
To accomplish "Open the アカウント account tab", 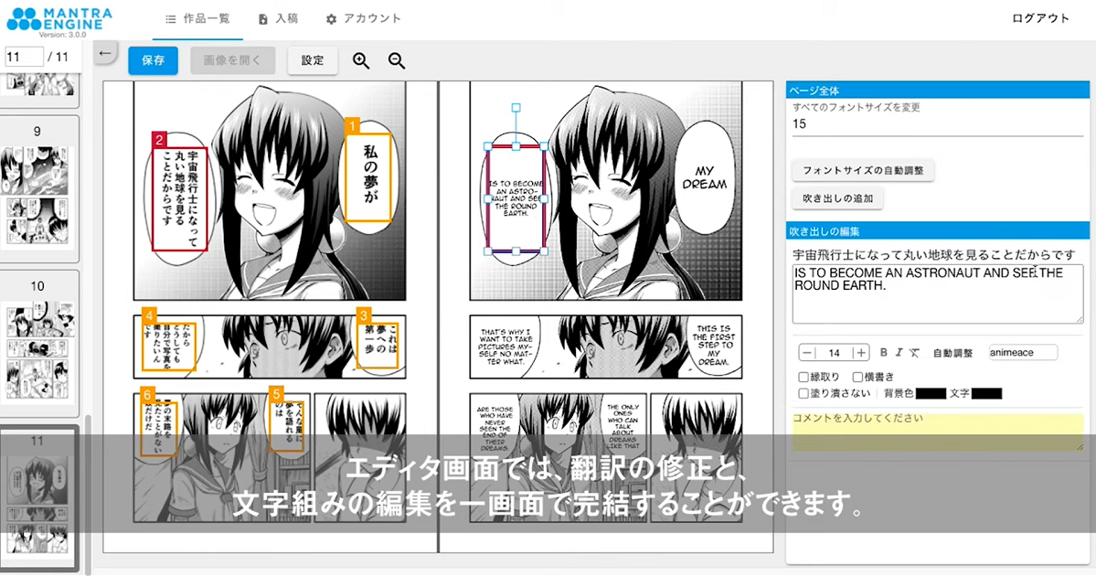I will (364, 19).
